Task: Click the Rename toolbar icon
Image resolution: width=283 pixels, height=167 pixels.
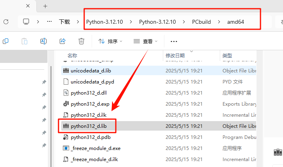Action: point(43,41)
